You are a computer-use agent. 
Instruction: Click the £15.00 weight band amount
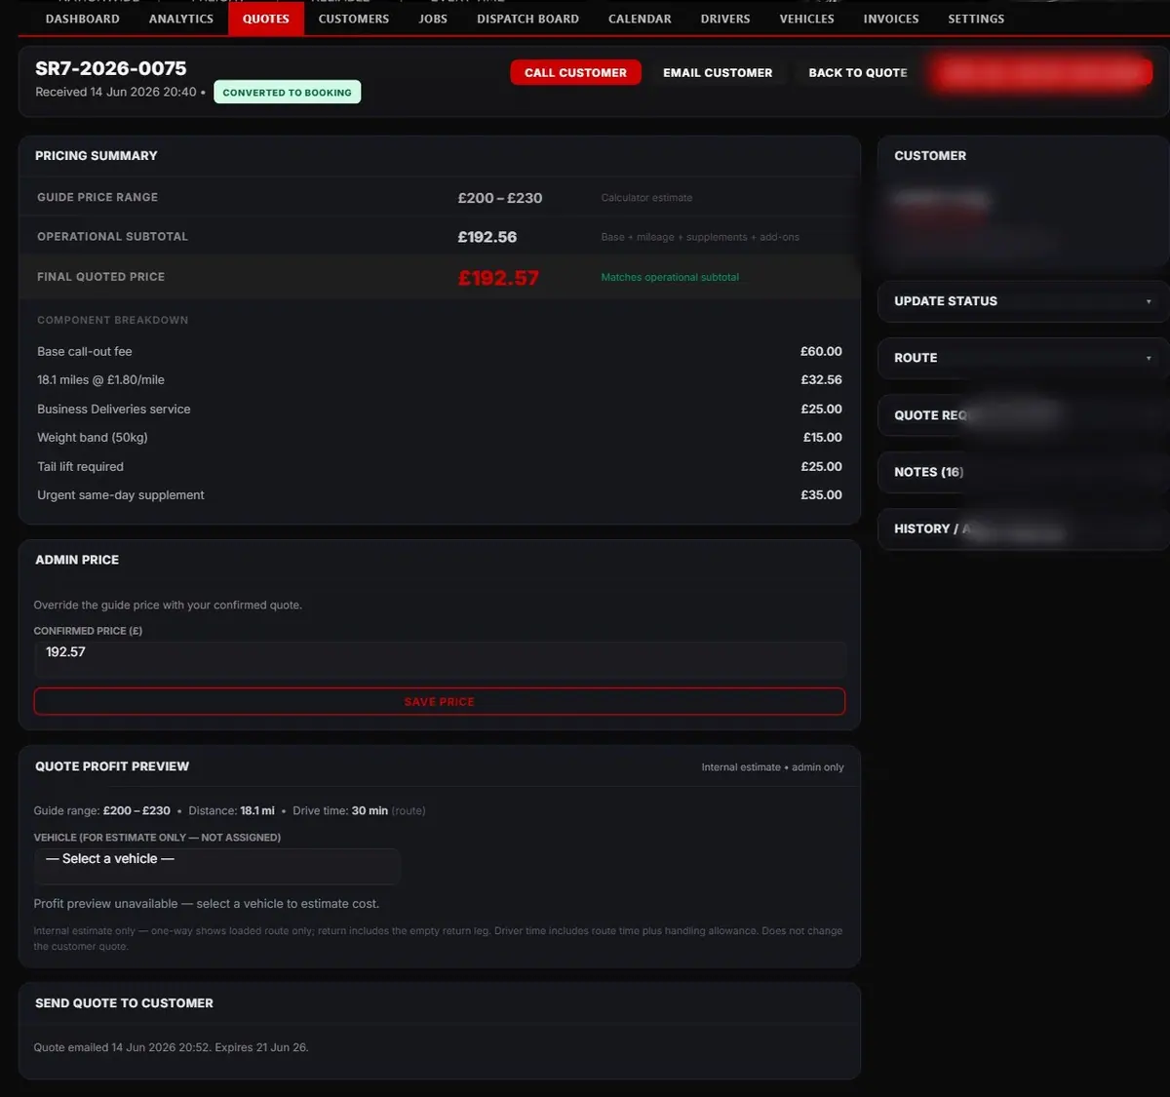pos(822,438)
